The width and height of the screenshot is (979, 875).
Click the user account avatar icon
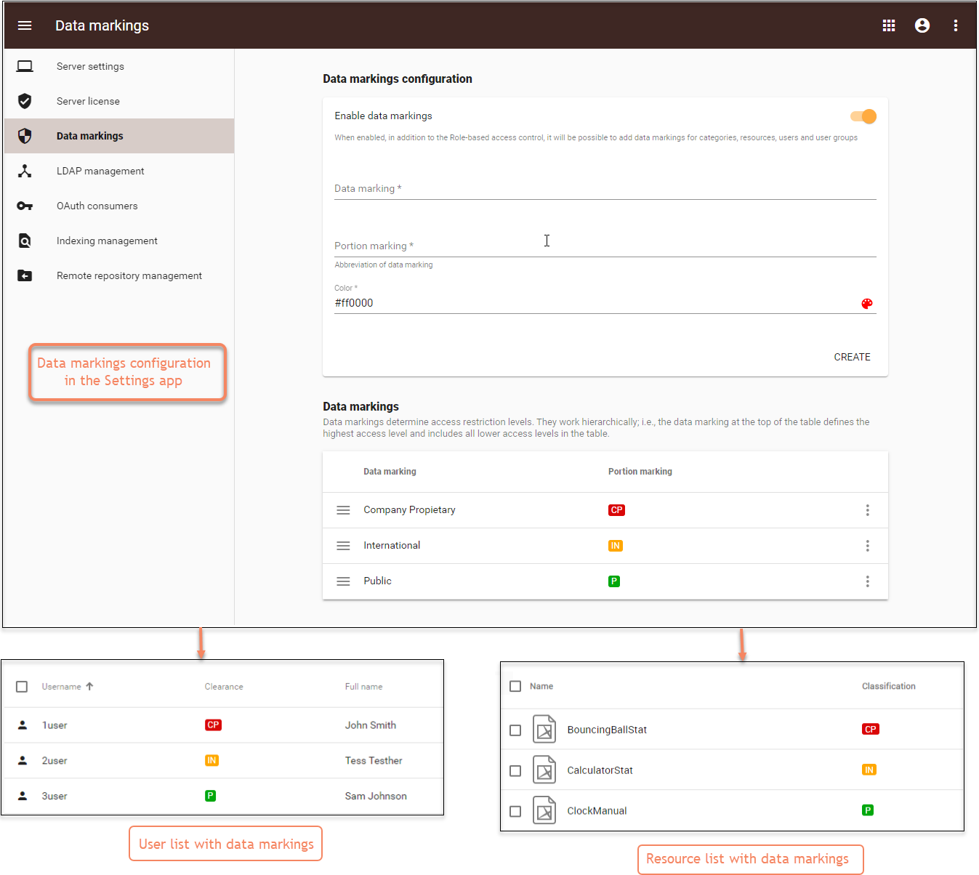[922, 25]
